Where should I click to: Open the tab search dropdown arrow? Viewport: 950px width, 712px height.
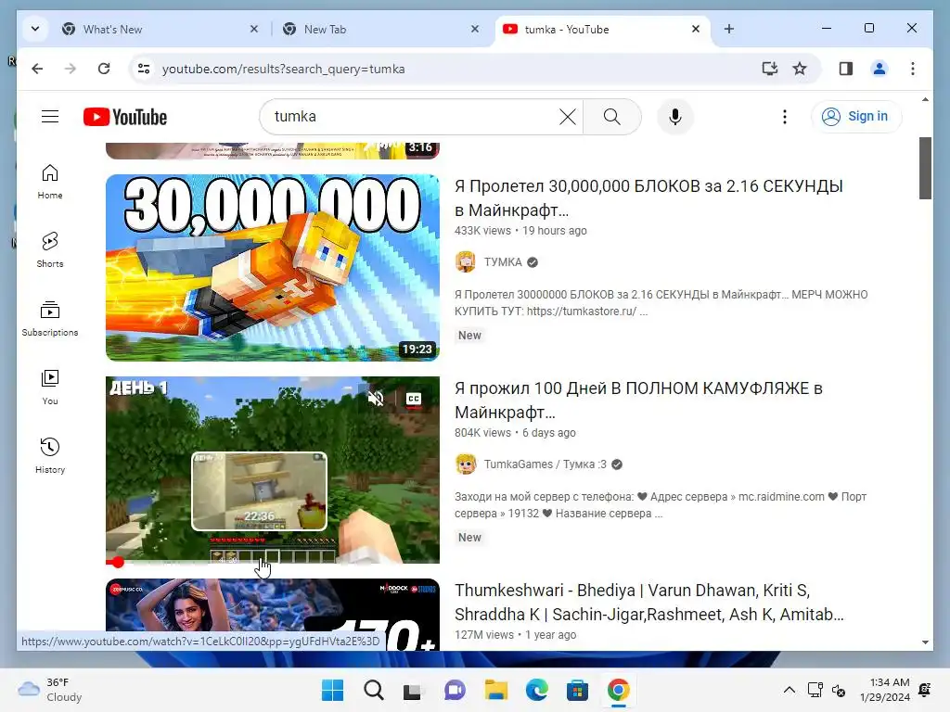35,29
